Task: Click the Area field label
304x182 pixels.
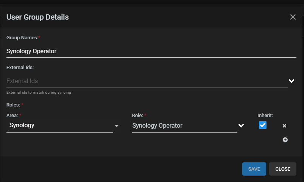Action: tap(12, 116)
